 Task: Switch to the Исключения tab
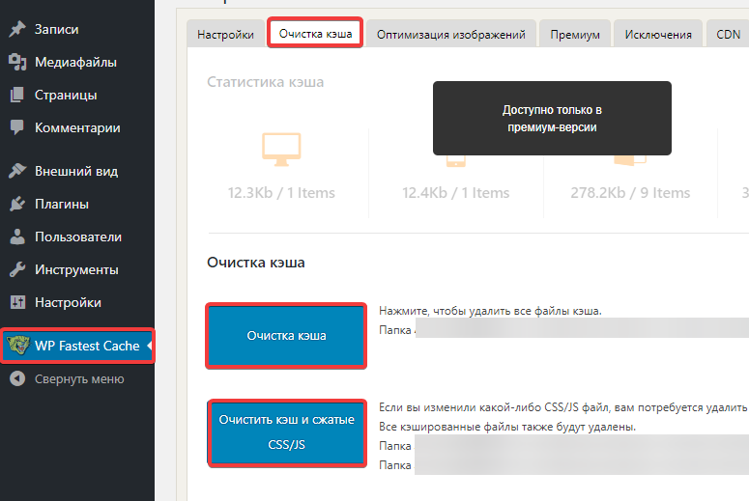pyautogui.click(x=658, y=35)
